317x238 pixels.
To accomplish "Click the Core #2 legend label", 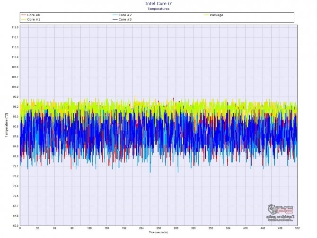I will (x=125, y=15).
